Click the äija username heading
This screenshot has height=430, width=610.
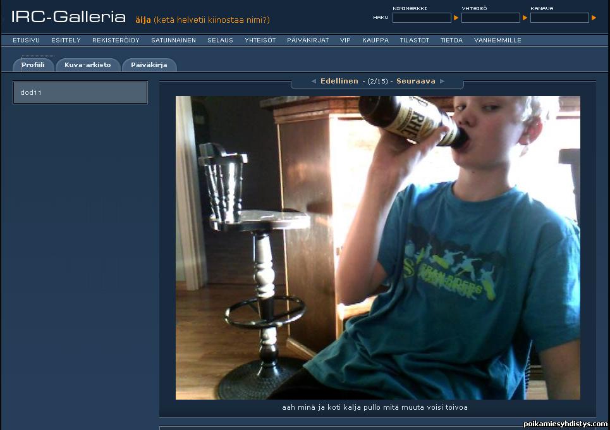[143, 20]
